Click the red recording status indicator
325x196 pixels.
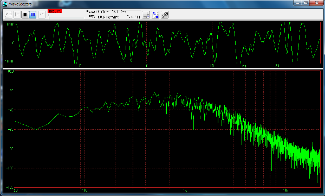point(55,11)
